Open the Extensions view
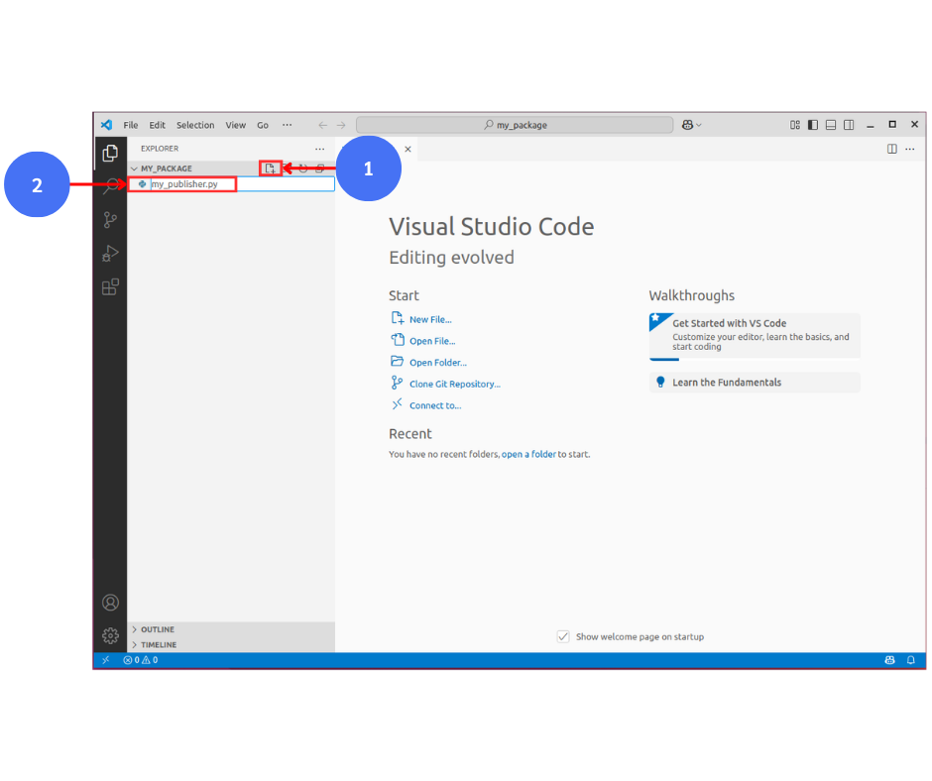The height and width of the screenshot is (781, 932). pos(110,287)
